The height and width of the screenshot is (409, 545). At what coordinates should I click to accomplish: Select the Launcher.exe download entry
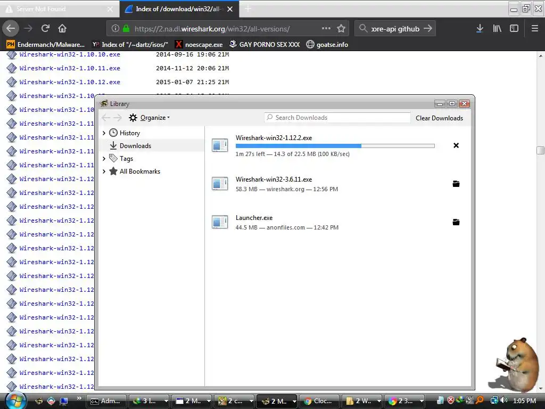click(x=337, y=222)
